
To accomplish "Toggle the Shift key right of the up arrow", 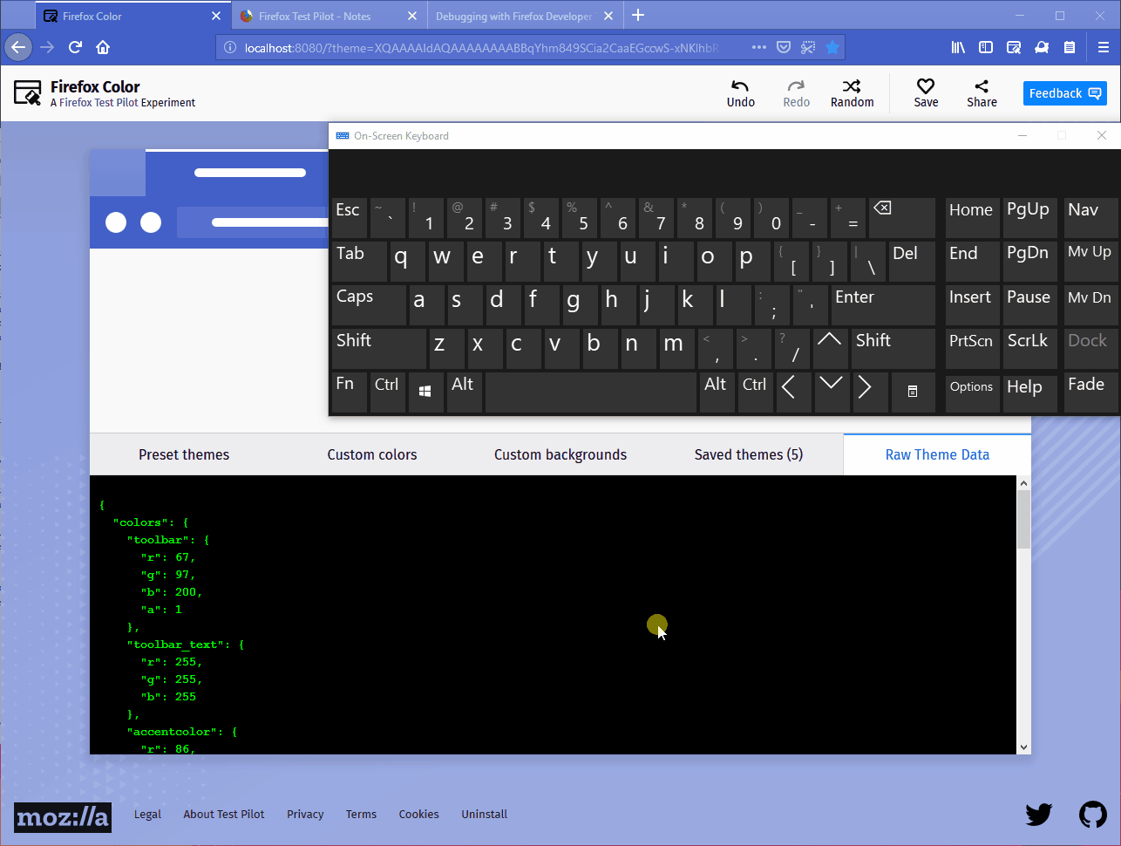I will point(893,349).
